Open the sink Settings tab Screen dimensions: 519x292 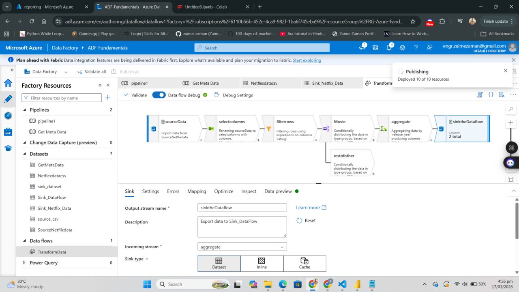click(x=150, y=191)
